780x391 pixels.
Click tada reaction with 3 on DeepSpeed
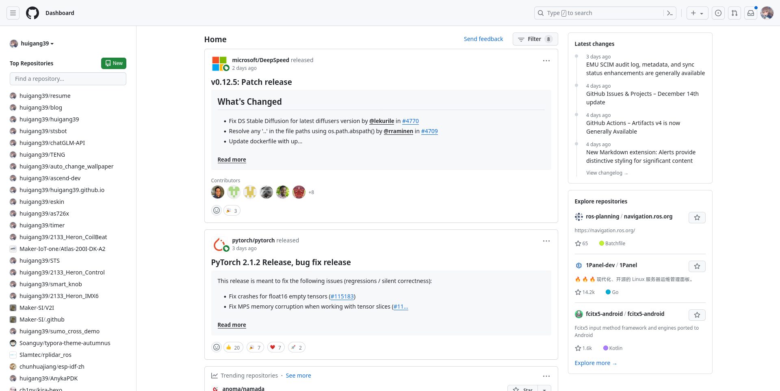point(232,210)
